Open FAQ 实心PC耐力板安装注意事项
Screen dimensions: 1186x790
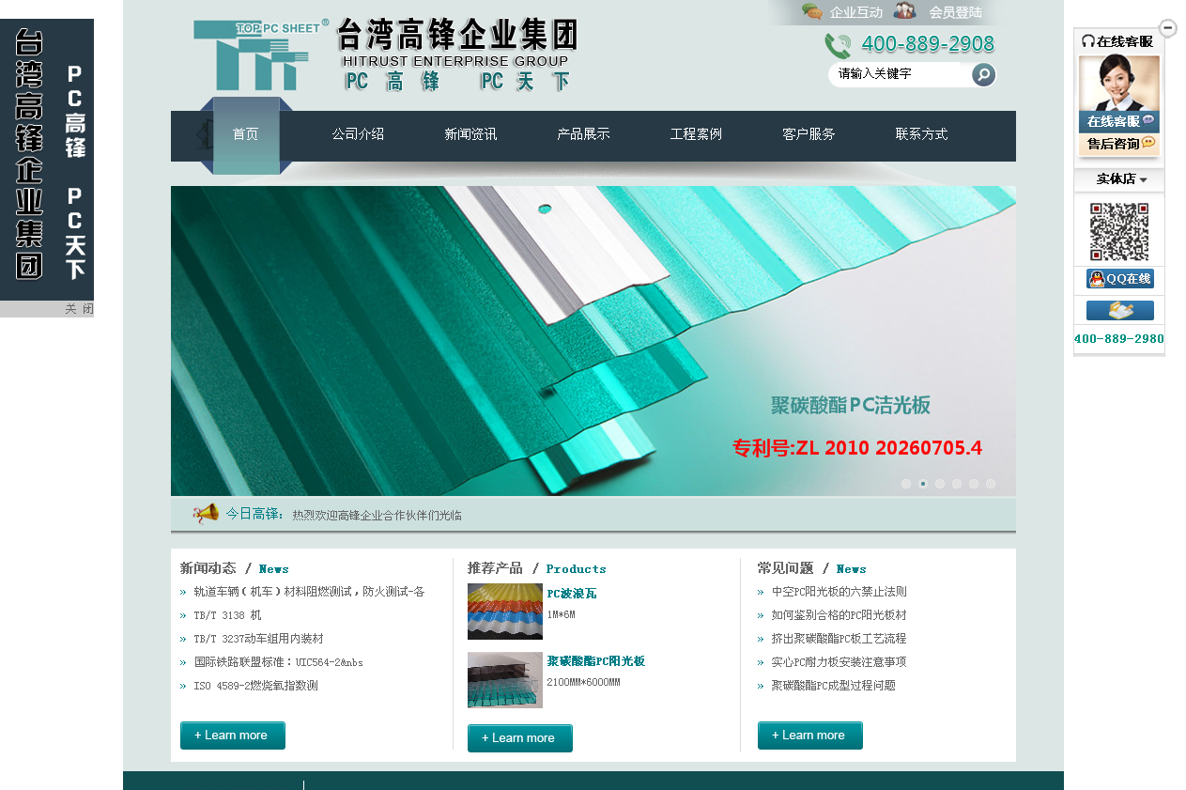(839, 662)
